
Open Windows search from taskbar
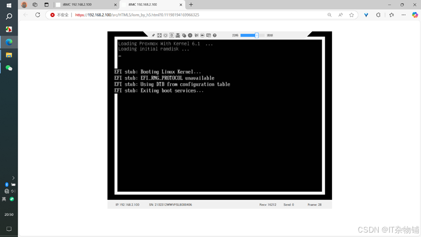click(x=9, y=17)
